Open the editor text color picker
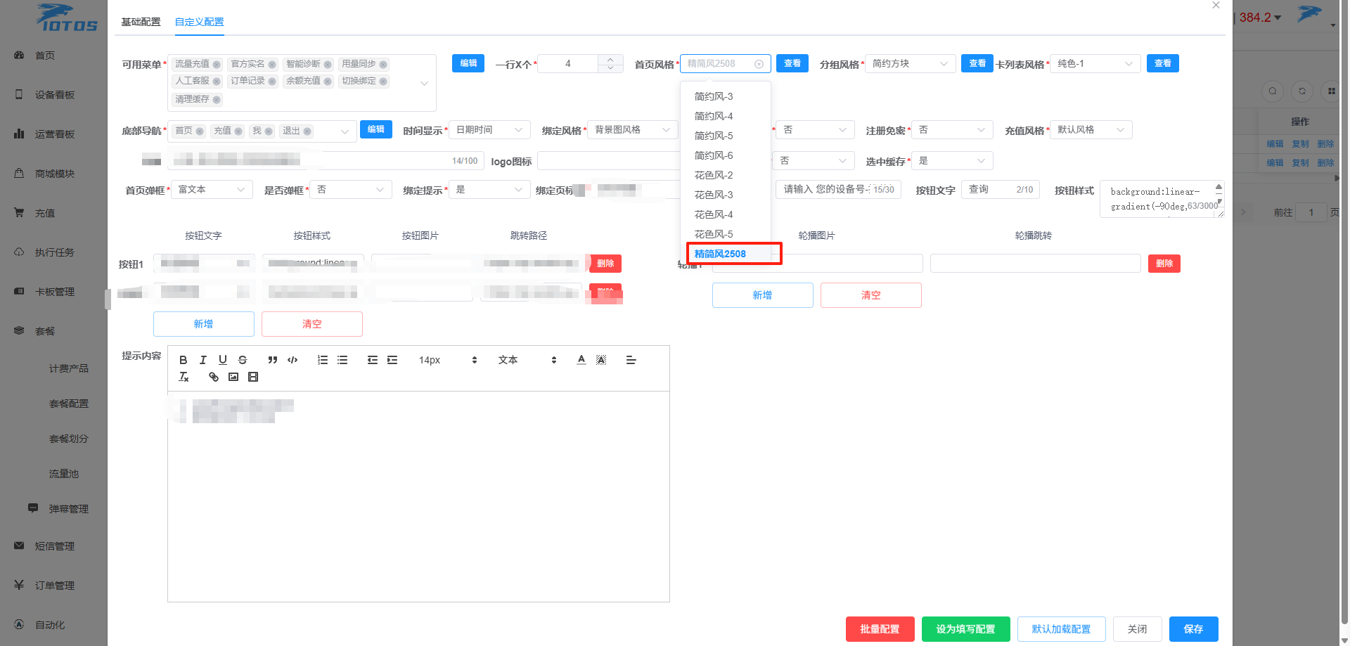 (581, 360)
